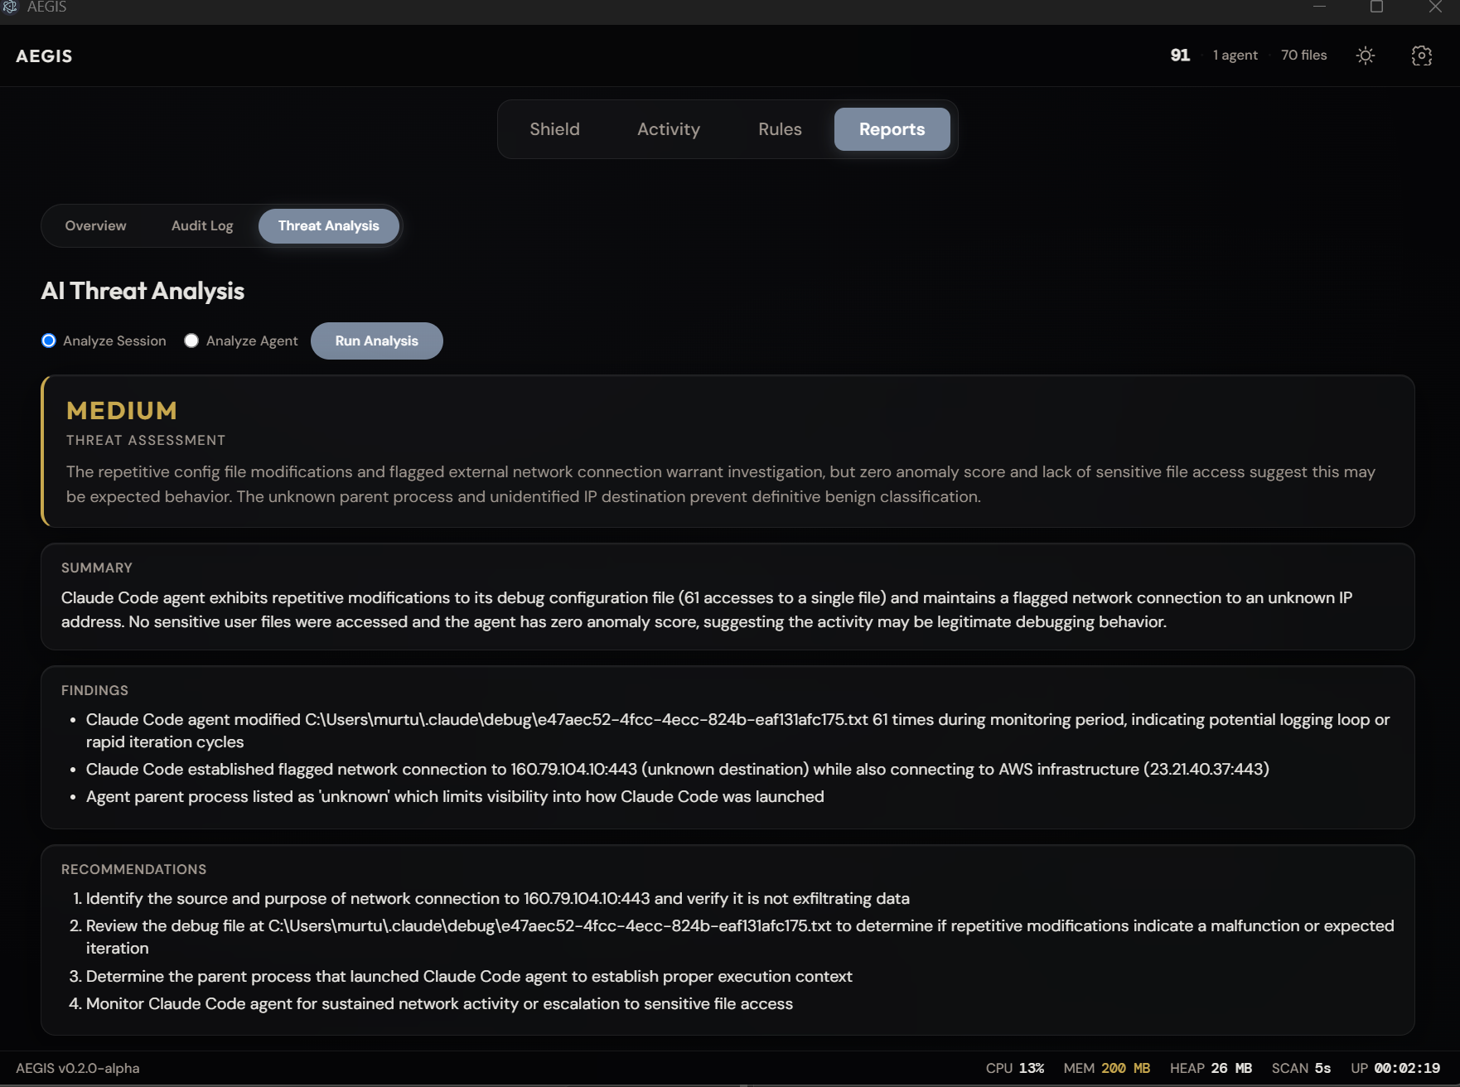Select the Threat Analysis sub-tab
1460x1087 pixels.
(x=329, y=226)
